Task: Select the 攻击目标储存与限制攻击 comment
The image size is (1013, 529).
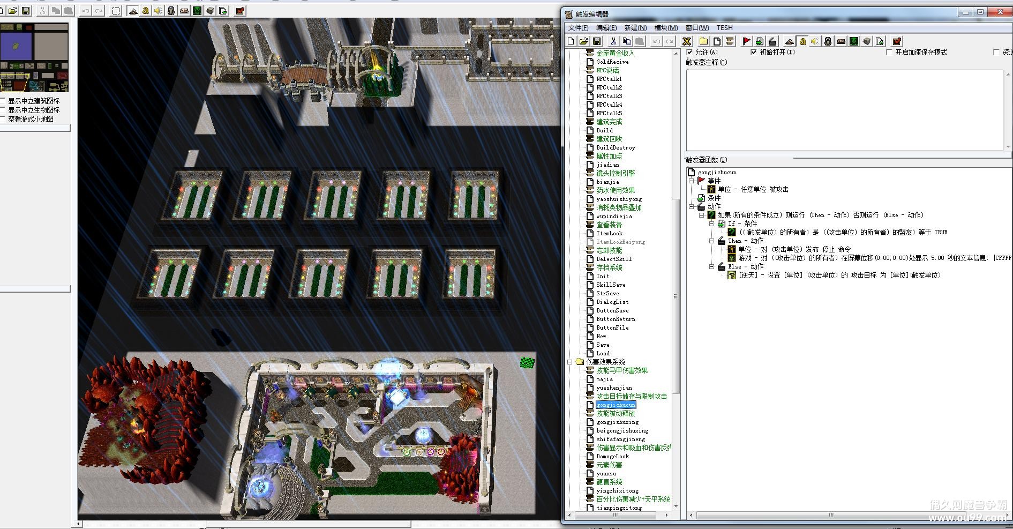Action: click(x=632, y=396)
